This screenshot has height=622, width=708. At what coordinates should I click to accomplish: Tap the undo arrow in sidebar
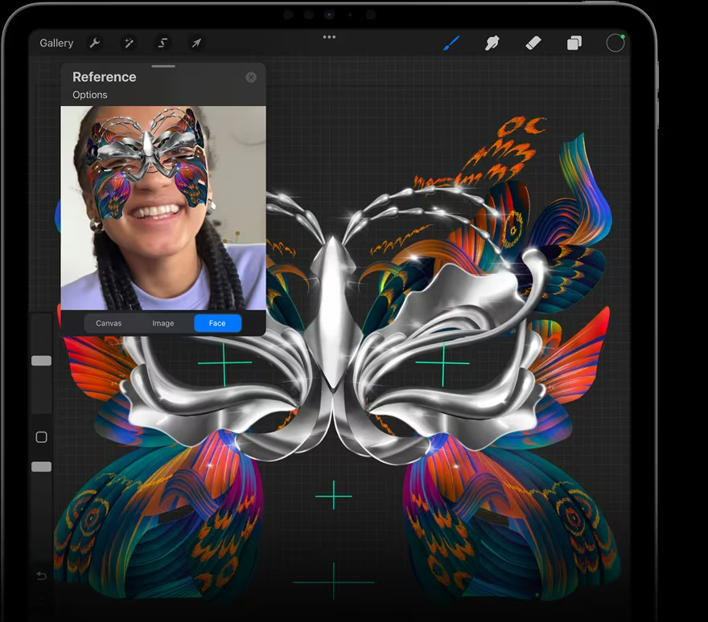pyautogui.click(x=41, y=575)
